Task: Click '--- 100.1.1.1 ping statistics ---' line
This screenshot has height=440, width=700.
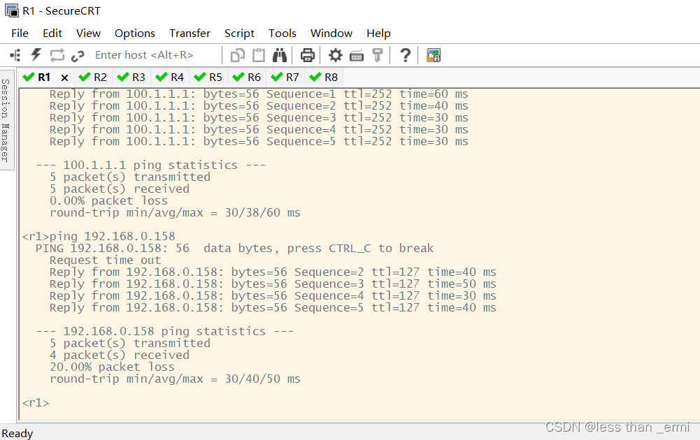Action: 151,165
